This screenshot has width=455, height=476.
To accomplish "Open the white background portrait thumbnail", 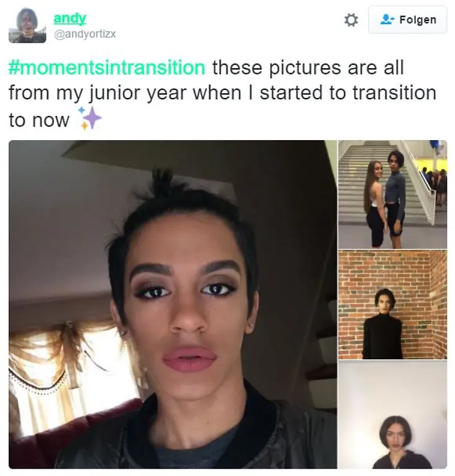I will coord(393,415).
